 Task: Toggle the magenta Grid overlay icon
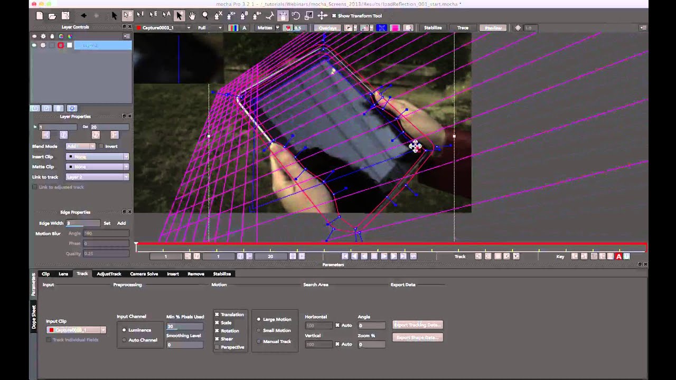(x=395, y=28)
